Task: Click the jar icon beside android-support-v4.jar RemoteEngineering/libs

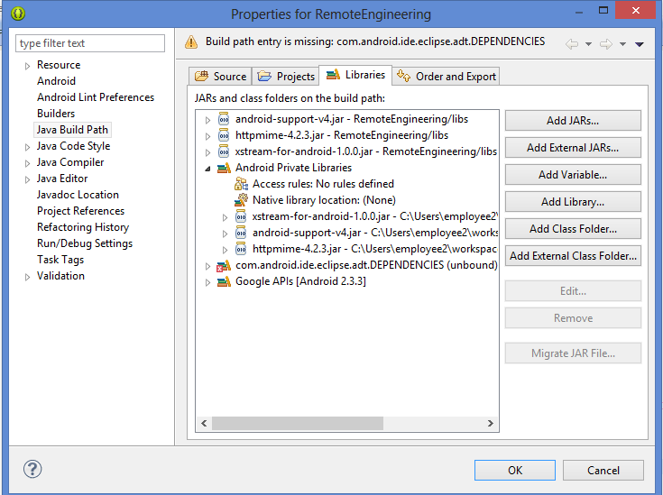Action: pos(224,119)
